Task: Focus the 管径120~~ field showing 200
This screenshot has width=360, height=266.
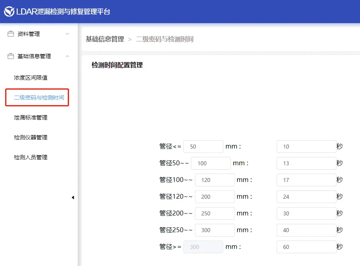Action: coord(214,197)
